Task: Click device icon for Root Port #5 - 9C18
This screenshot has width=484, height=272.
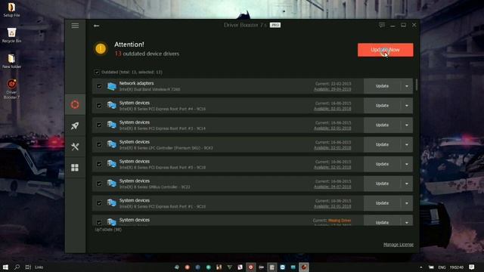Action: tap(111, 164)
